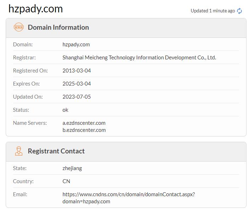Click the status value ok
Screen dimensions: 249x210
pyautogui.click(x=66, y=110)
